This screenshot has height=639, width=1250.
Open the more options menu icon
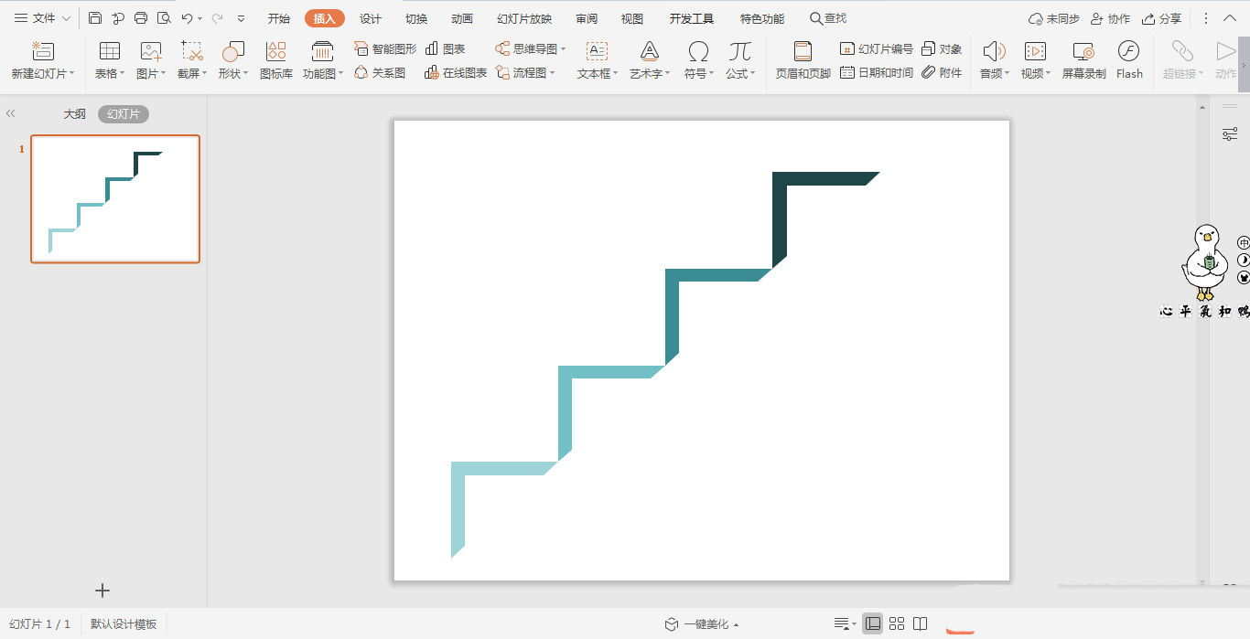[x=1206, y=18]
